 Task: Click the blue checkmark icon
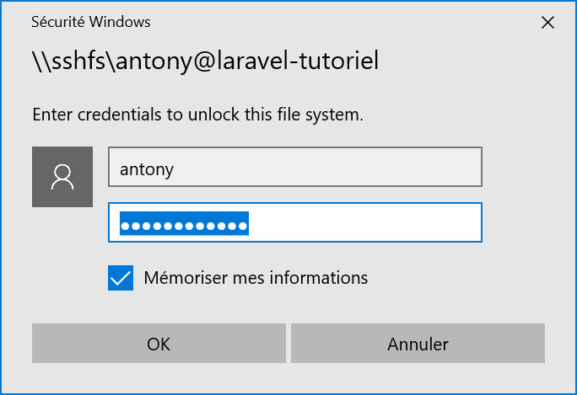pos(121,278)
